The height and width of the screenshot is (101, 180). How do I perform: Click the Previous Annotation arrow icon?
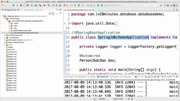click(109, 5)
